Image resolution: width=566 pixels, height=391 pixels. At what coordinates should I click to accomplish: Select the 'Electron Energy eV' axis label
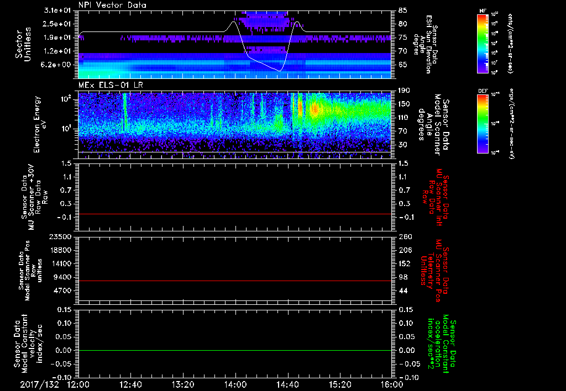[41, 124]
